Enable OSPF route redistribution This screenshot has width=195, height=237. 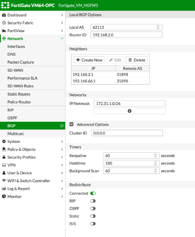(x=93, y=209)
